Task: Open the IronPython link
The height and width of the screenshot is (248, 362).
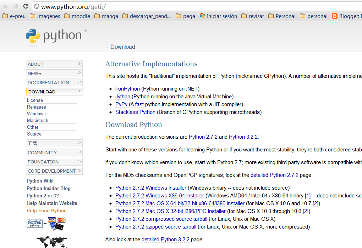Action: [x=127, y=89]
